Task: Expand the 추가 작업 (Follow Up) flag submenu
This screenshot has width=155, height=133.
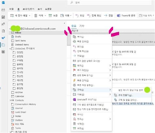Action: [x=92, y=70]
